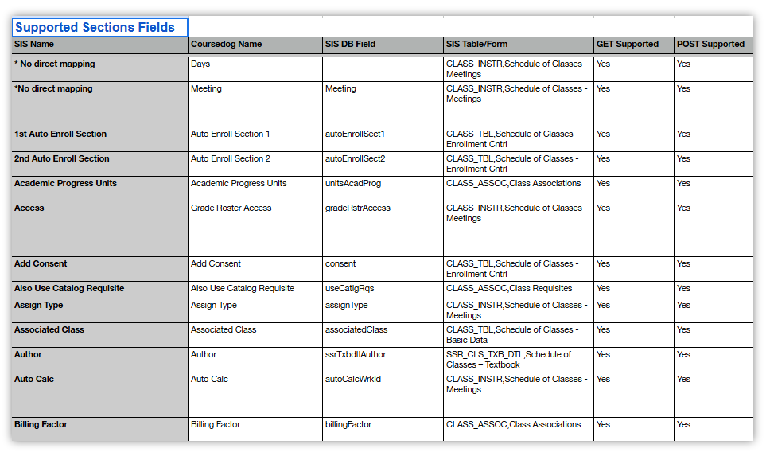Select the 'Author' SIS name cell
Image resolution: width=766 pixels, height=452 pixels.
click(x=99, y=360)
